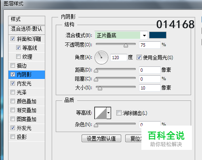Select 等高线 sub-style row
Screen dimensions: 202x160
(27, 48)
